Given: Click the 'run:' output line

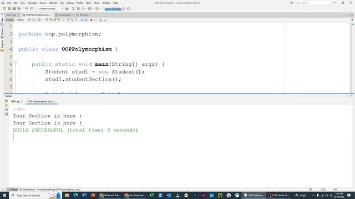Looking at the screenshot, I should pos(19,109).
